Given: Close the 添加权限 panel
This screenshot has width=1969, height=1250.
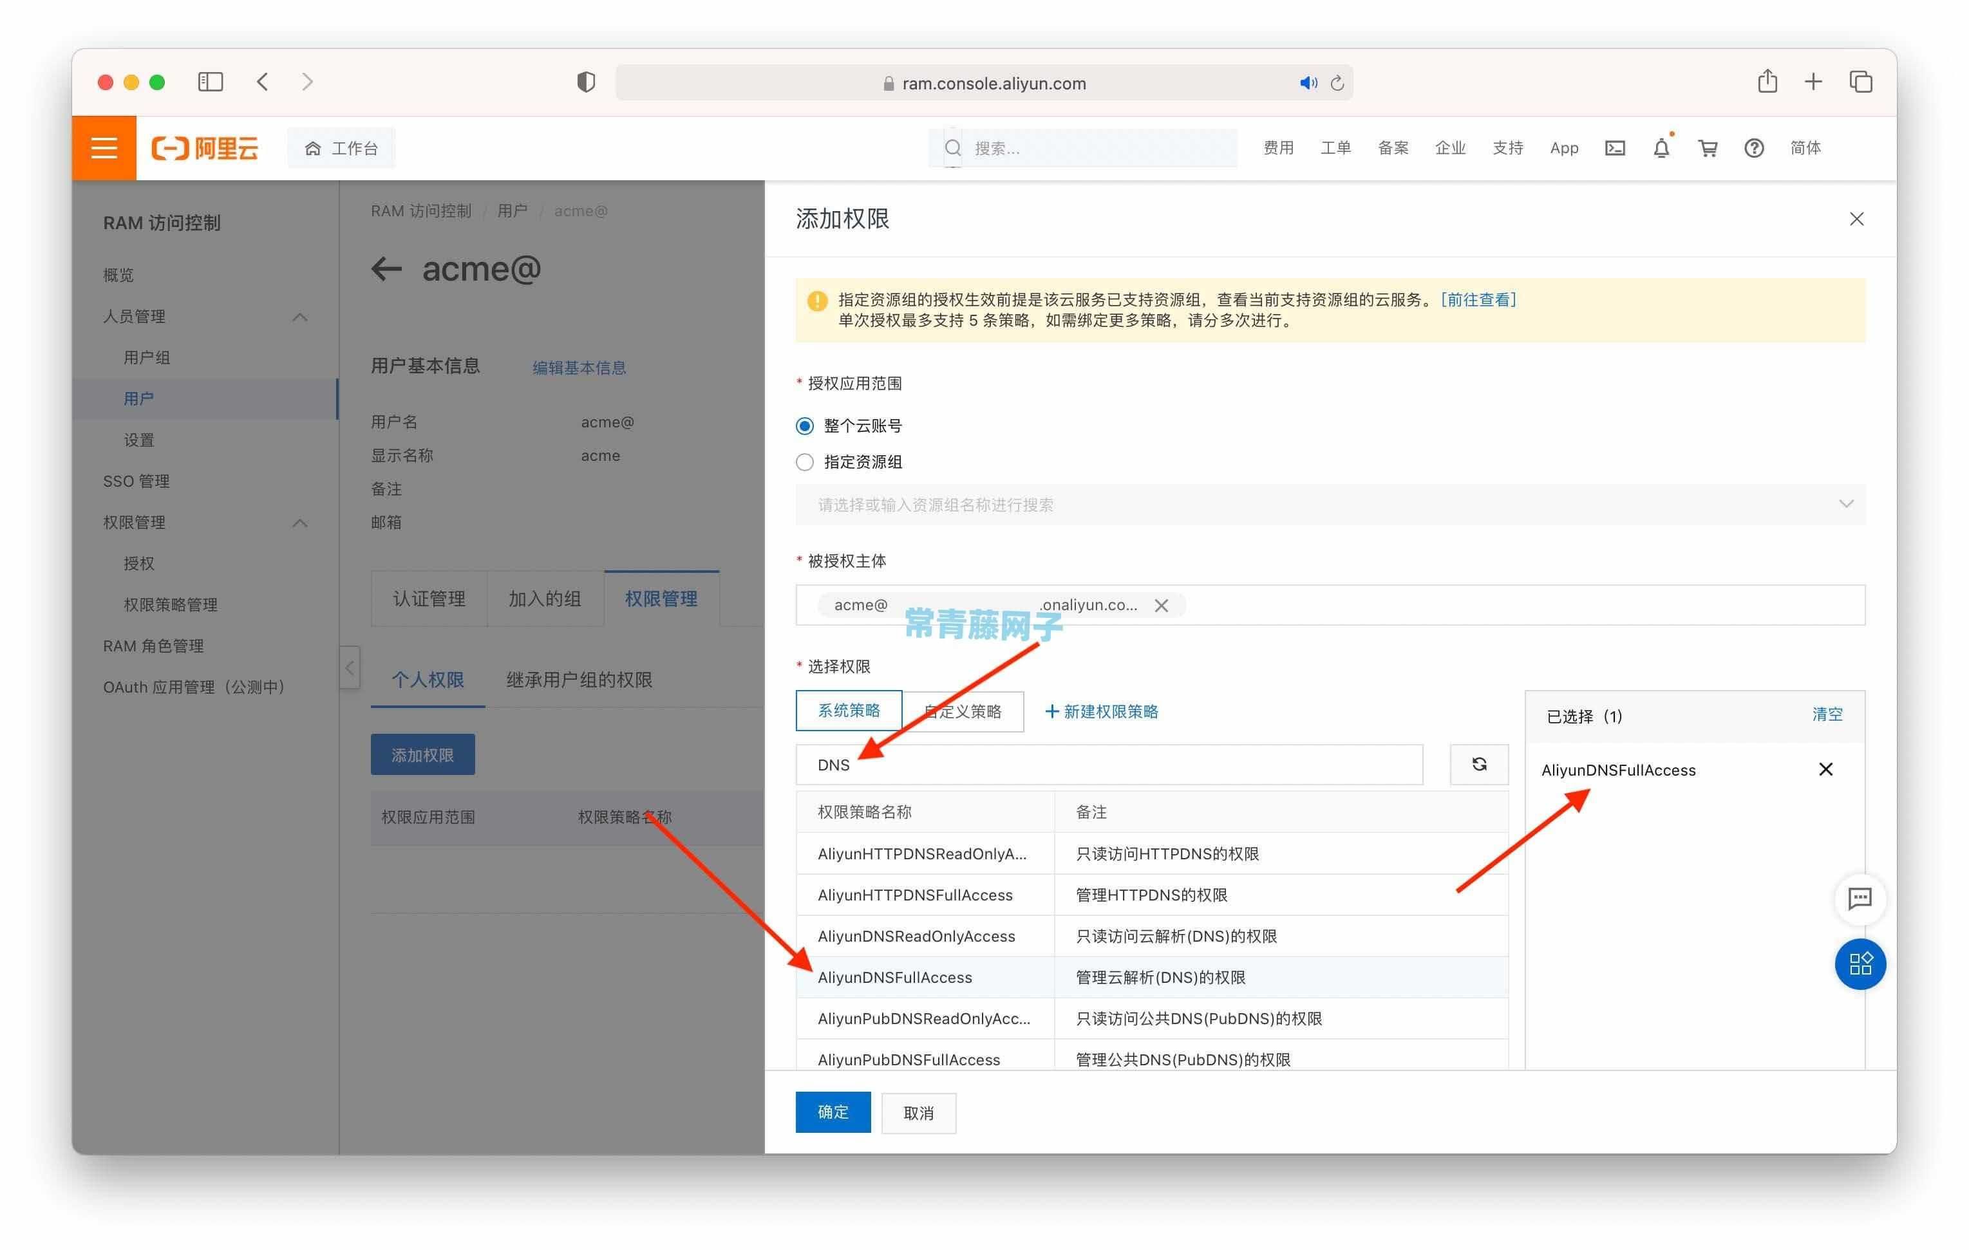Looking at the screenshot, I should (x=1856, y=219).
